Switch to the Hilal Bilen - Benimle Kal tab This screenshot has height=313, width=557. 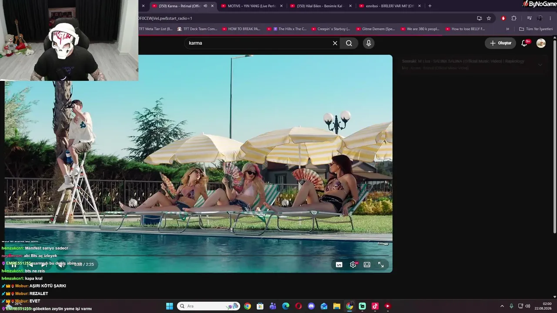pyautogui.click(x=321, y=6)
